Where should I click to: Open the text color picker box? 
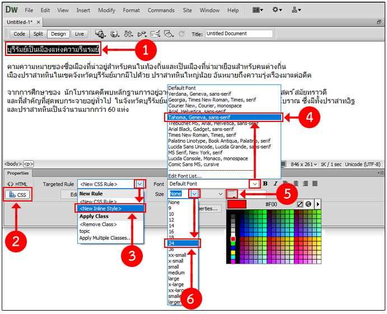(x=232, y=194)
